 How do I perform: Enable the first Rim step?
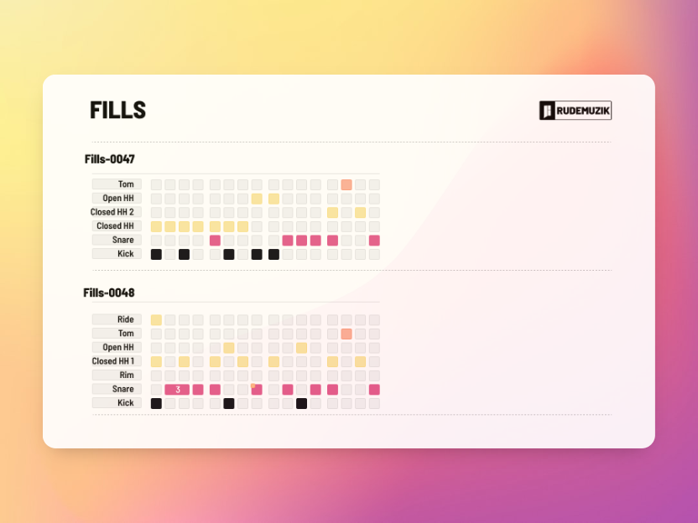coord(156,375)
